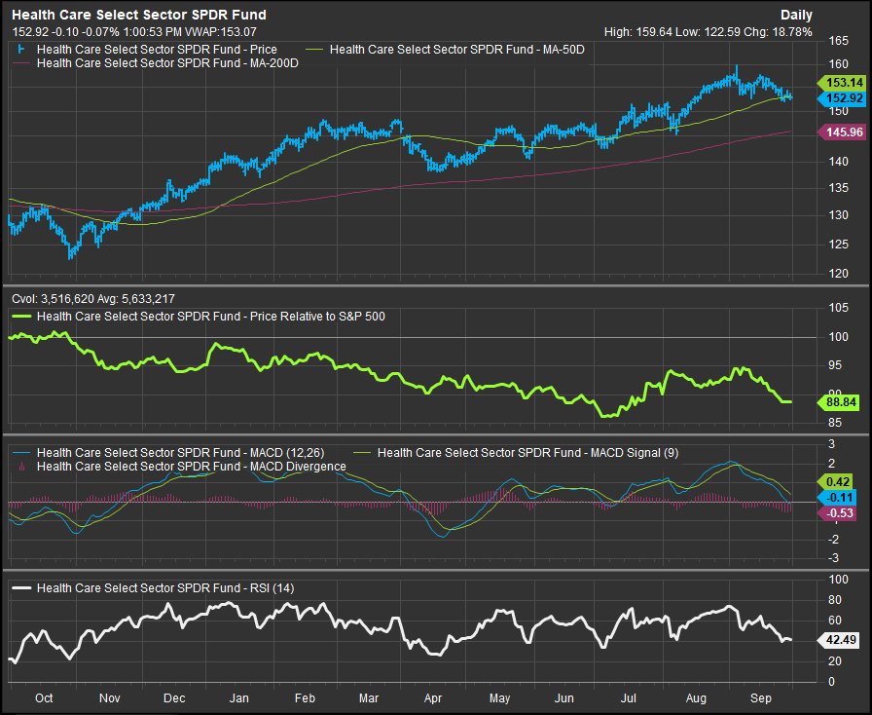Click the magenta 145.96 MA-200D tag
Viewport: 872px width, 715px height.
pos(844,132)
